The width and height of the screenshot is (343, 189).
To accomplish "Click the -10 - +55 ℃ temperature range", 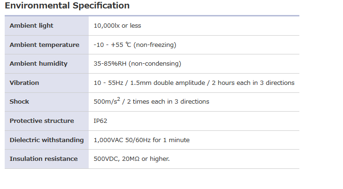I will (x=113, y=45).
